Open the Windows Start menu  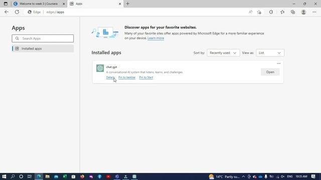tap(4, 176)
